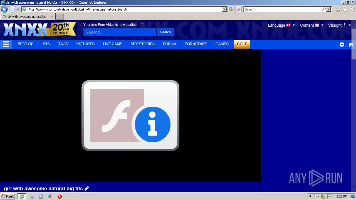This screenshot has height=200, width=356.
Task: Click the site logo with 20th anniversary
Action: pos(39,29)
